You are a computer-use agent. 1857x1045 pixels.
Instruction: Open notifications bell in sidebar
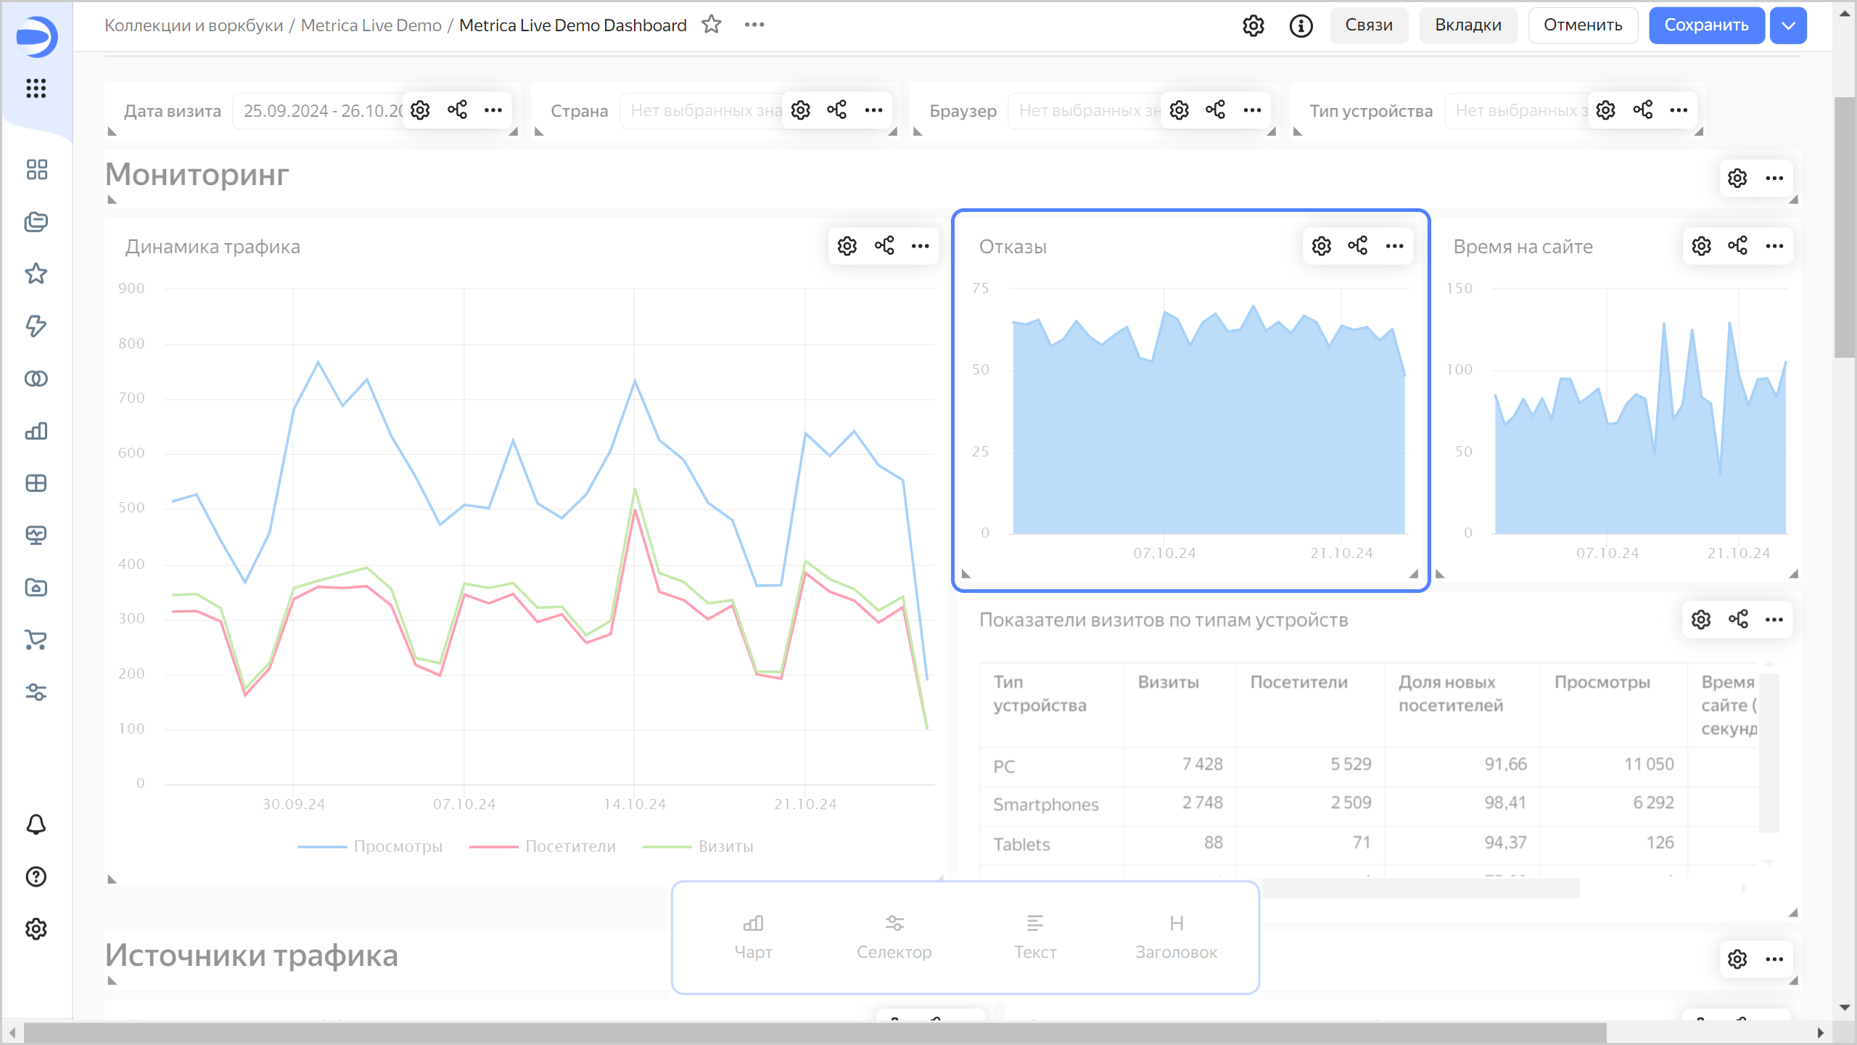click(36, 824)
